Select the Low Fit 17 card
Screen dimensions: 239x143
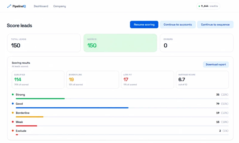[147, 80]
